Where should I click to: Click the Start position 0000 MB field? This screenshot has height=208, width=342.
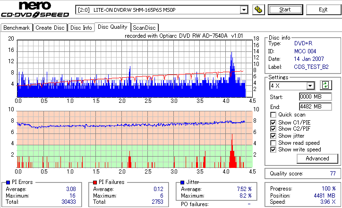click(x=316, y=97)
